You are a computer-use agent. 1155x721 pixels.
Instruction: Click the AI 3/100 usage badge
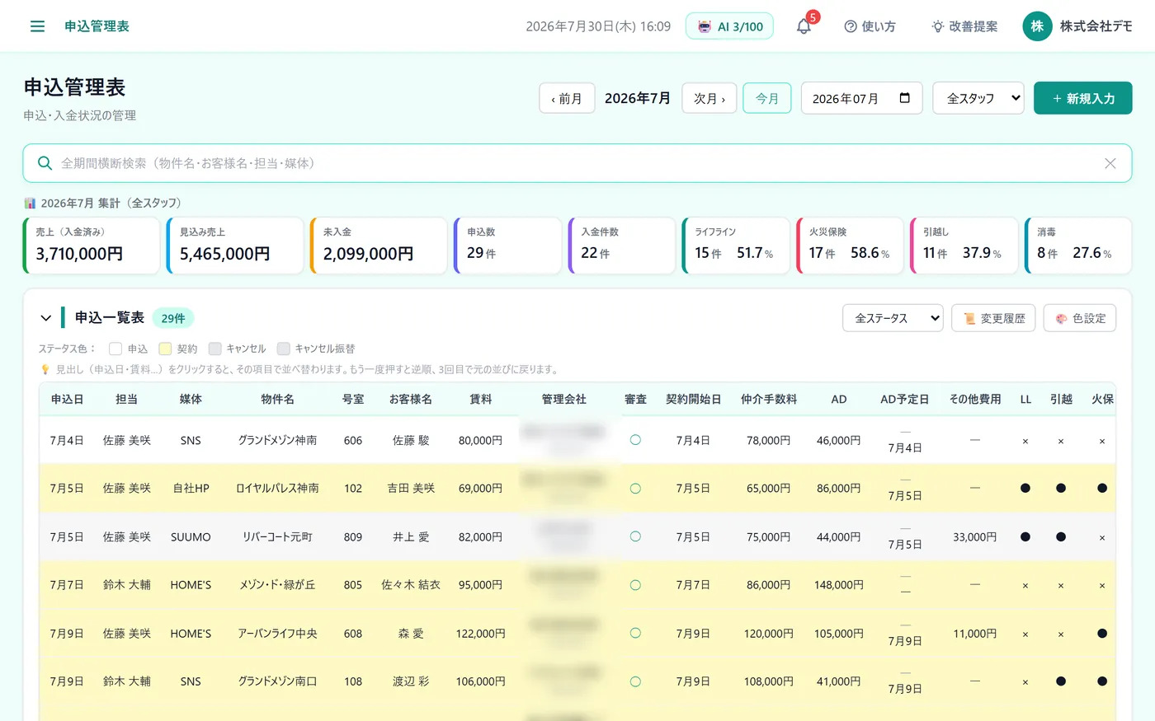point(729,26)
